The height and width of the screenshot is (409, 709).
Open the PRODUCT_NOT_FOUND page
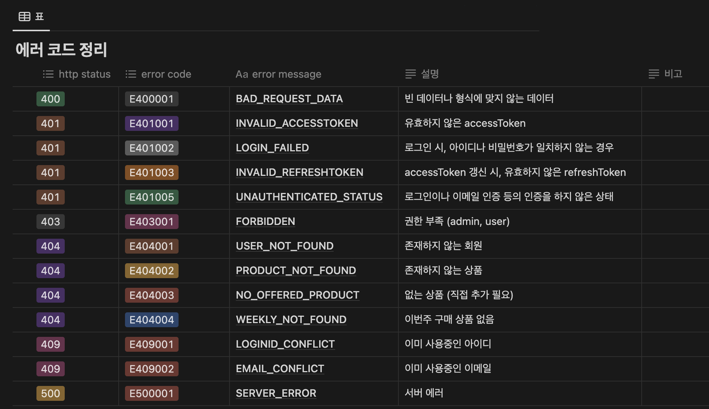(296, 271)
